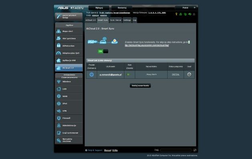Open Mapa sieci from sidebar
The width and height of the screenshot is (252, 159).
[69, 31]
